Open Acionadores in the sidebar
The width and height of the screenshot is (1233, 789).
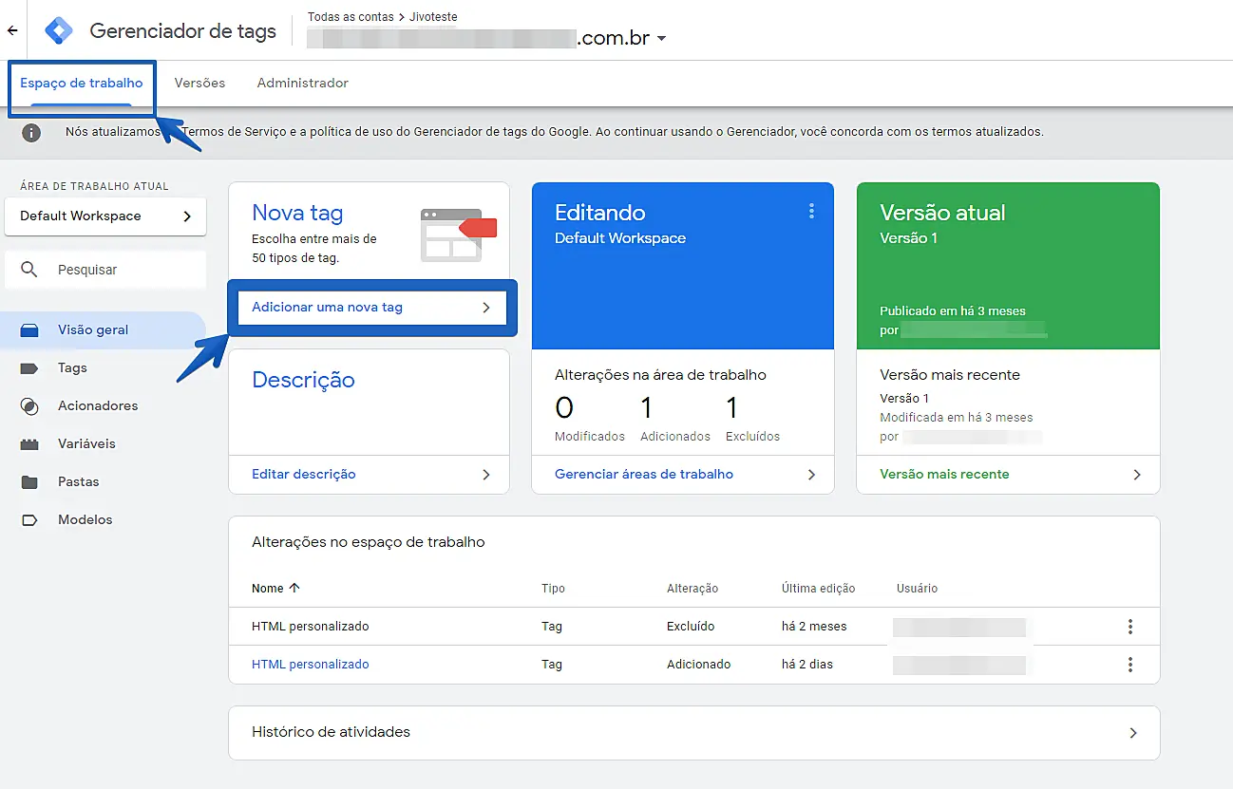coord(97,406)
